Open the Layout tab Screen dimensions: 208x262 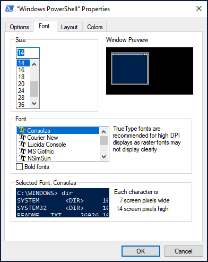pos(69,27)
